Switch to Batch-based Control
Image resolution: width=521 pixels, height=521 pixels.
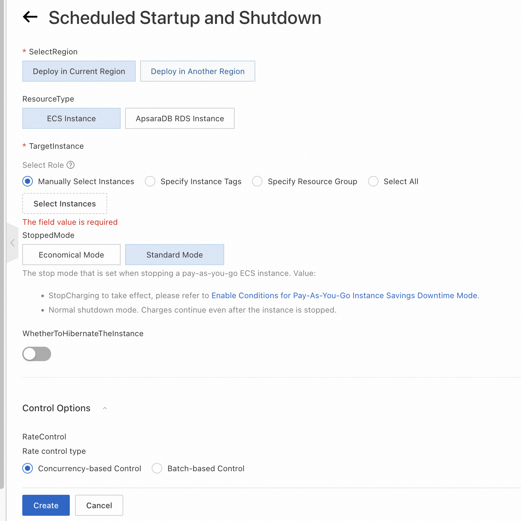coord(157,468)
